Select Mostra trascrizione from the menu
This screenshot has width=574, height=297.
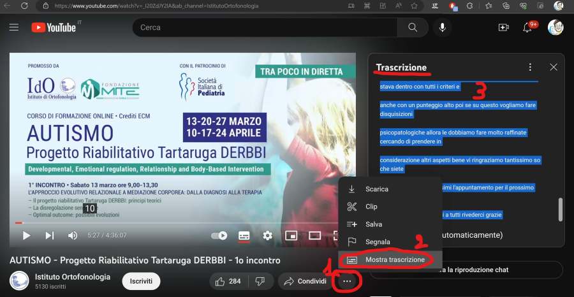395,259
